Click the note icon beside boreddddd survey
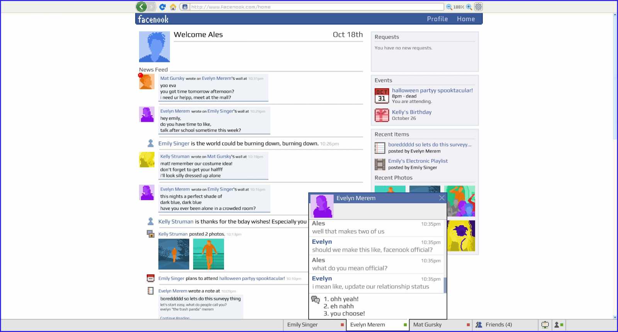 380,148
